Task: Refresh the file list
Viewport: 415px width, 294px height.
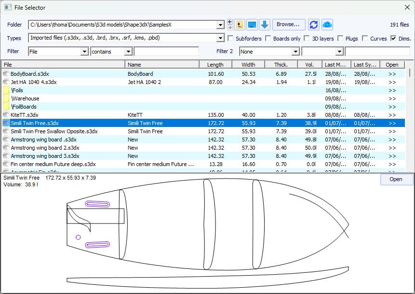Action: [314, 25]
